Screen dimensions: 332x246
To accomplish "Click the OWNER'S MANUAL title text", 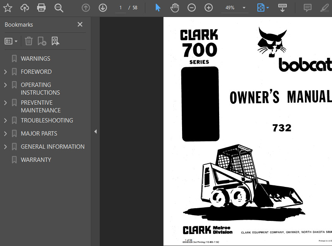I will (281, 97).
